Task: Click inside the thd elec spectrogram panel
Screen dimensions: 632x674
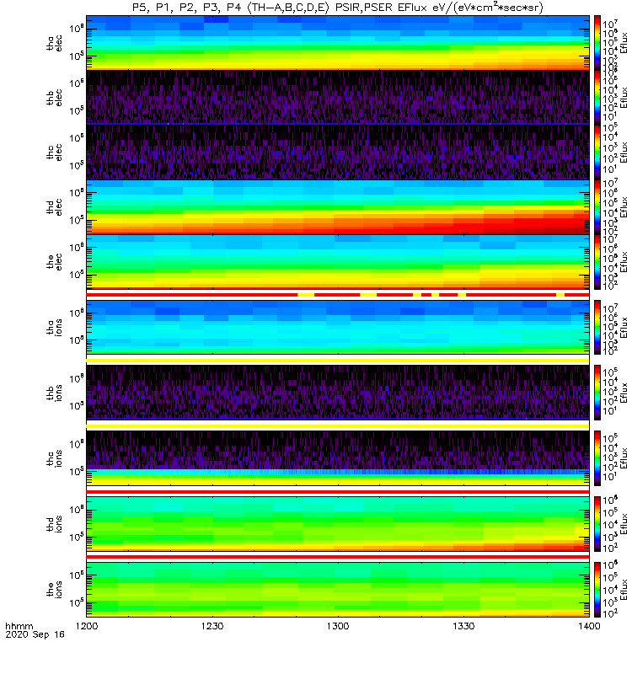Action: click(338, 206)
